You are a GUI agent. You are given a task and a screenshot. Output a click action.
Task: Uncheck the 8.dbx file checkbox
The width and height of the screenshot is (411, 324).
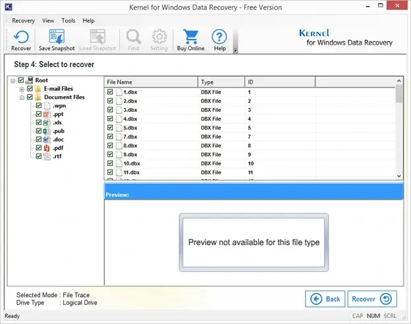[110, 146]
